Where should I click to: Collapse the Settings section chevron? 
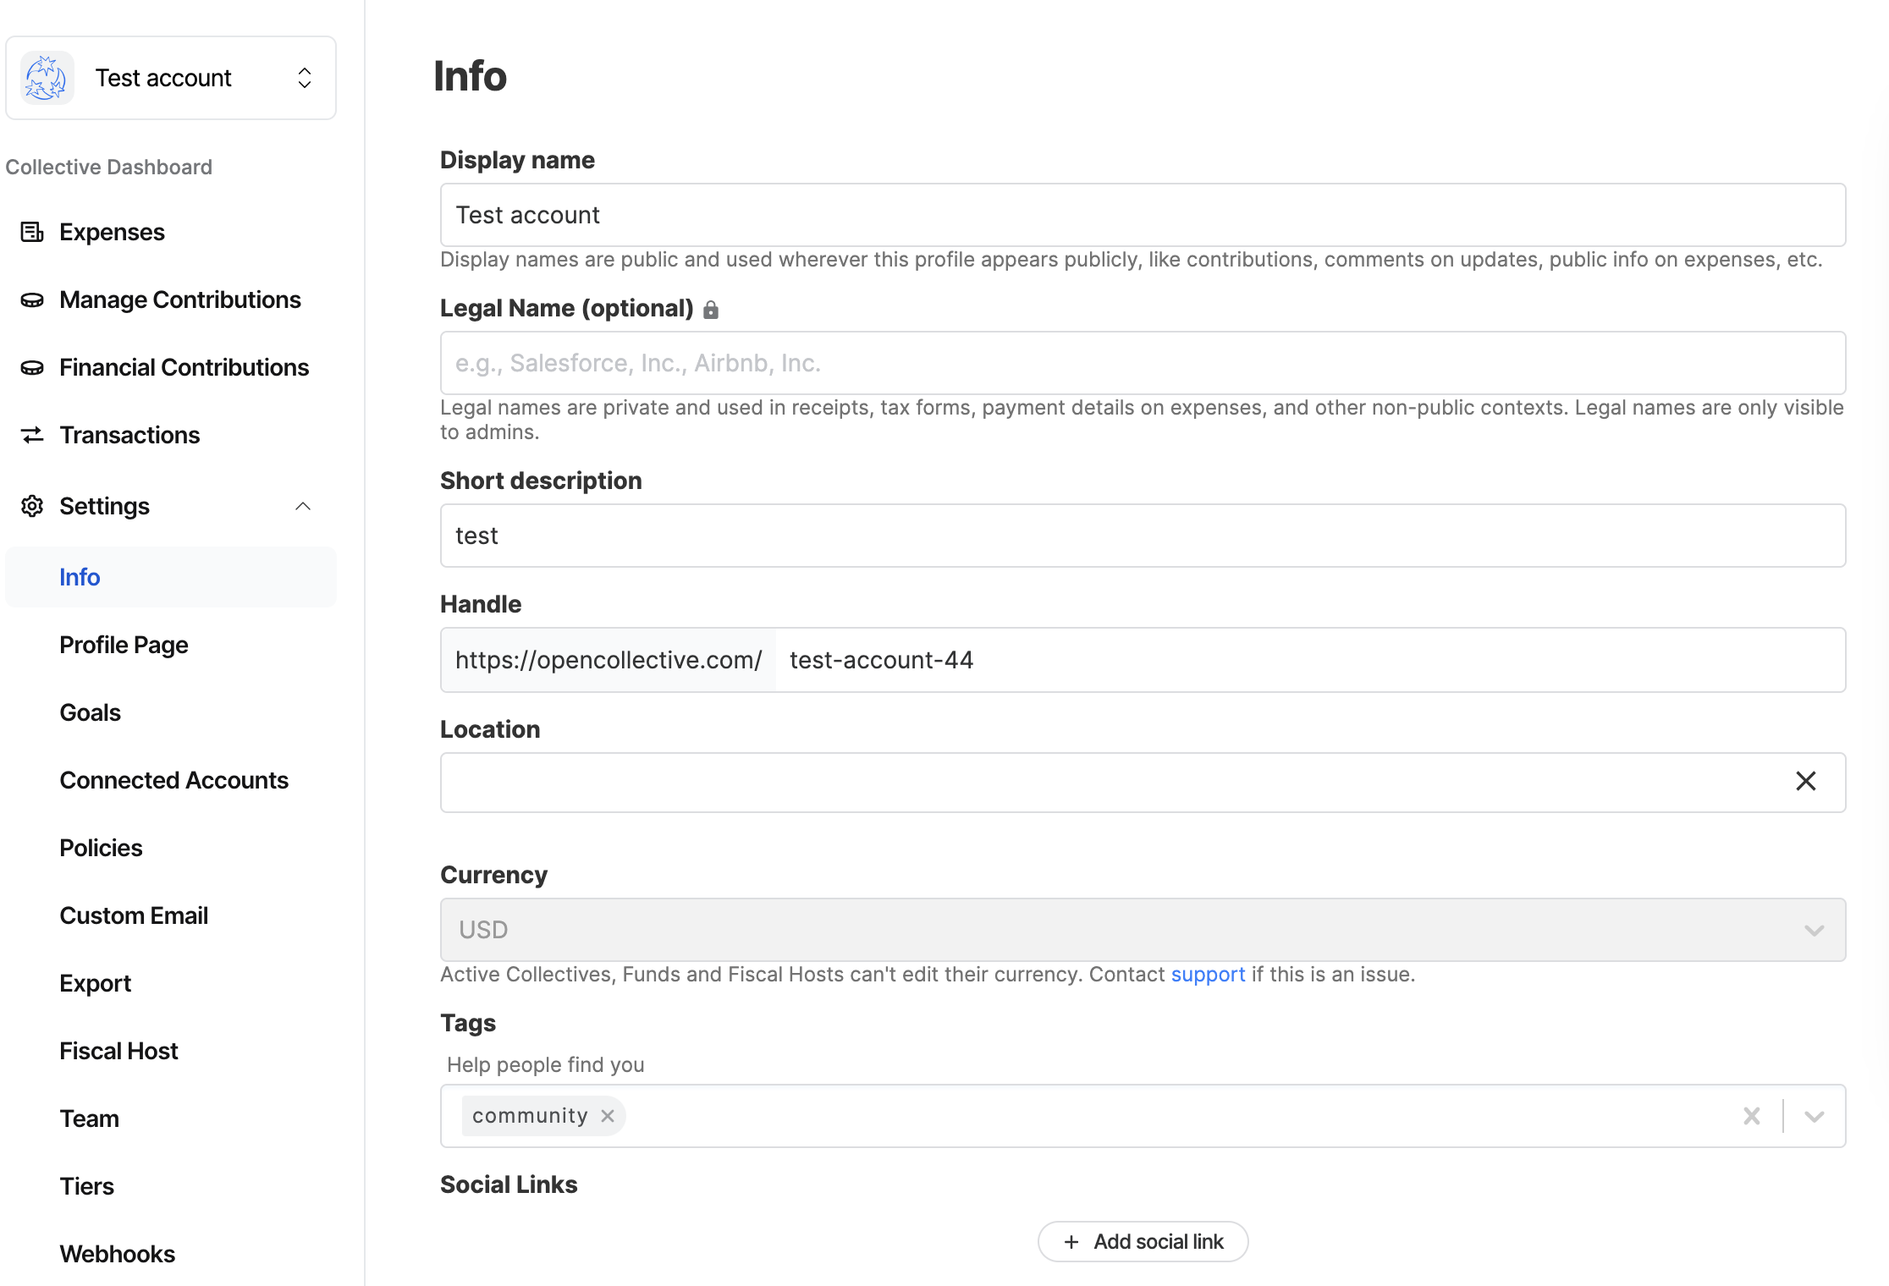[x=303, y=506]
